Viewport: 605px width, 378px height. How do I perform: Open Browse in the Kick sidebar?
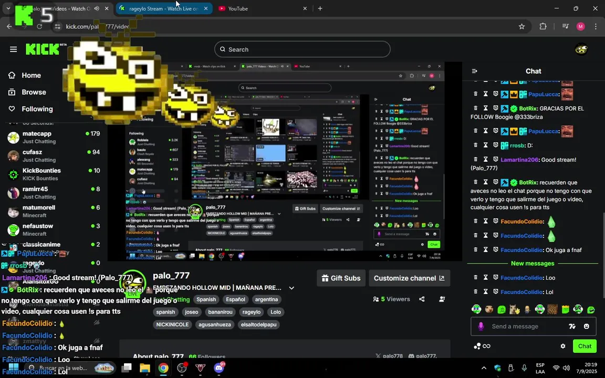click(27, 92)
